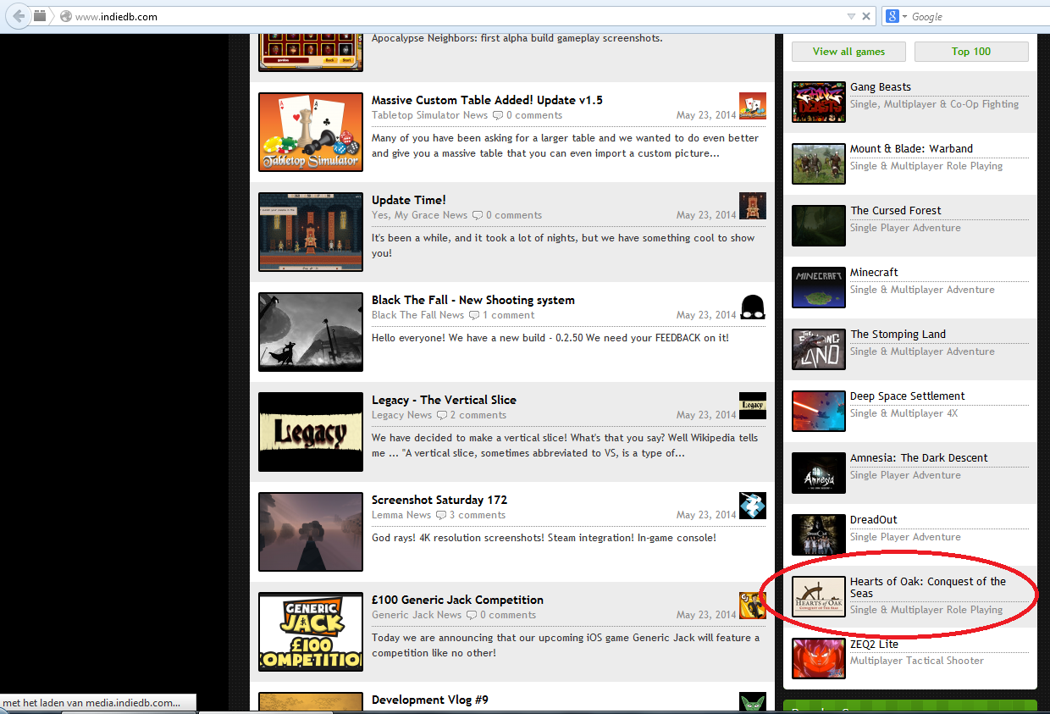This screenshot has height=714, width=1050.
Task: Open Gang Beasts title link
Action: click(881, 87)
